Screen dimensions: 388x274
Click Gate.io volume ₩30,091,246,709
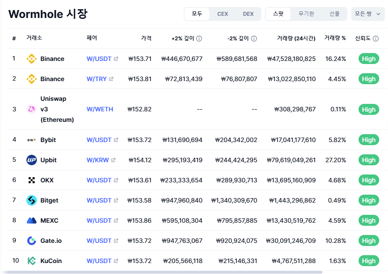(291, 241)
